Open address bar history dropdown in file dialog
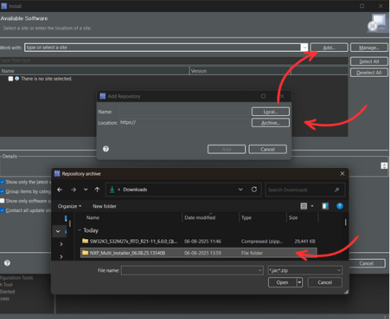The image size is (390, 319). tap(240, 189)
